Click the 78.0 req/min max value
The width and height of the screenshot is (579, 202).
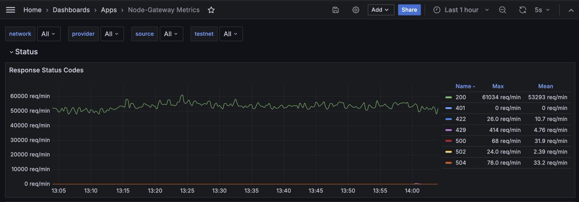(504, 163)
